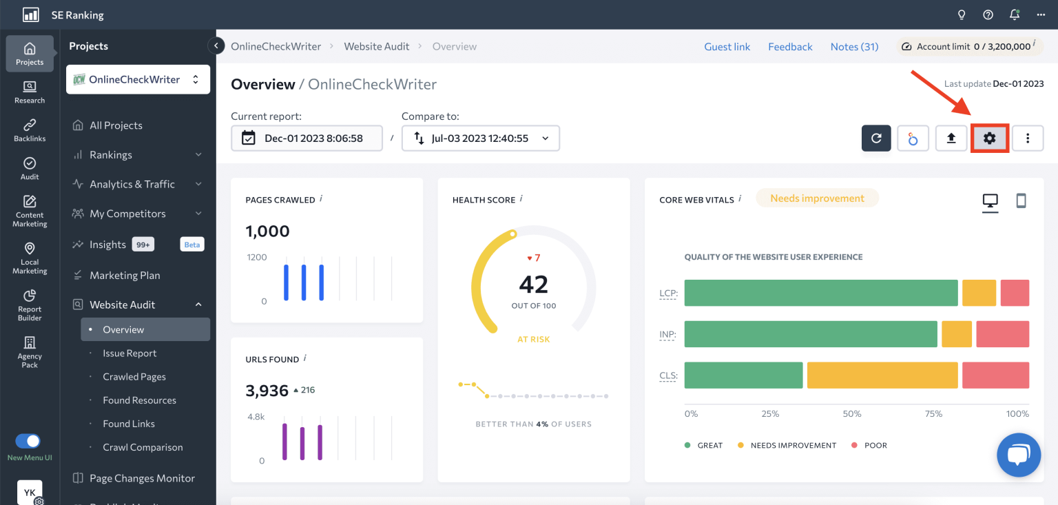Open the Looker Studio integration icon
Screen dimensions: 1058x505
[x=913, y=138]
